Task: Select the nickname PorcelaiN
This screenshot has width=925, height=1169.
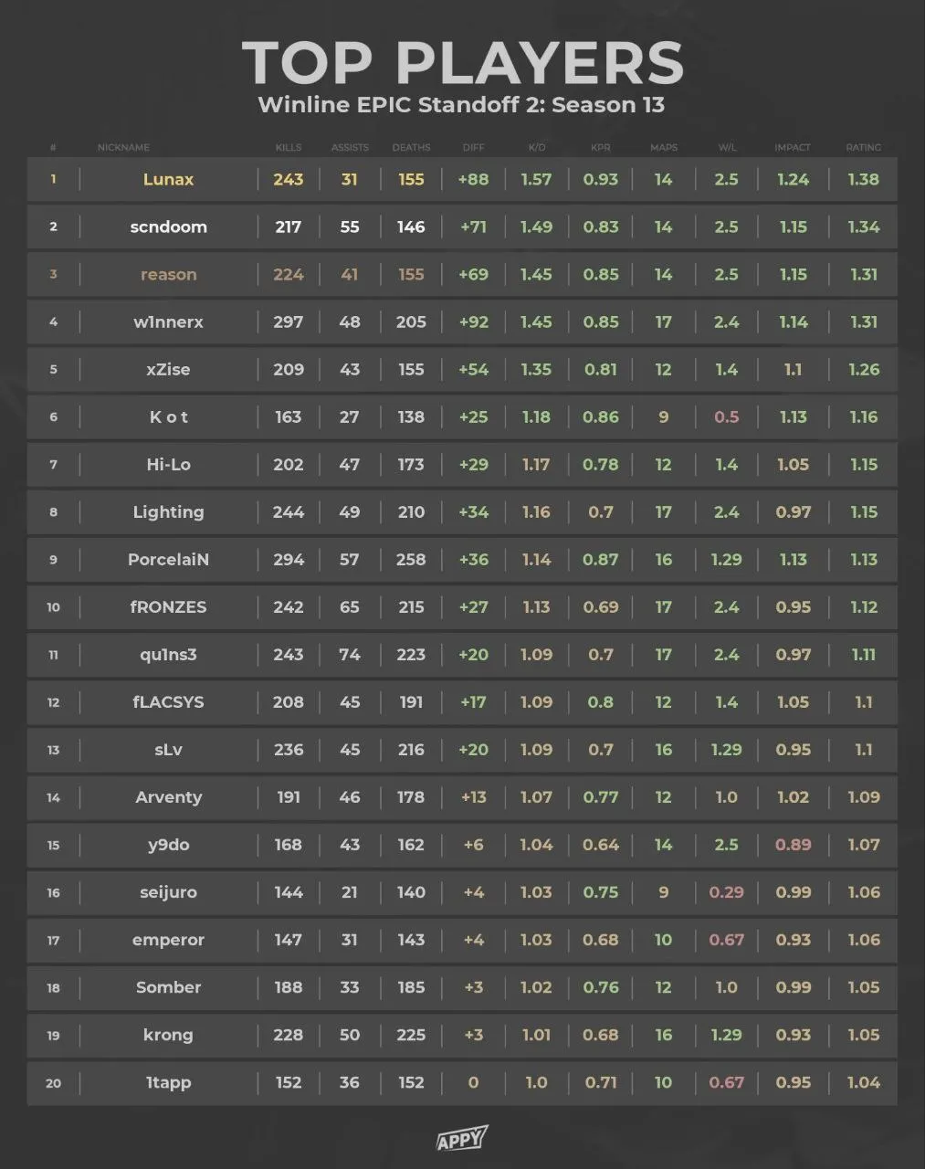Action: (168, 559)
